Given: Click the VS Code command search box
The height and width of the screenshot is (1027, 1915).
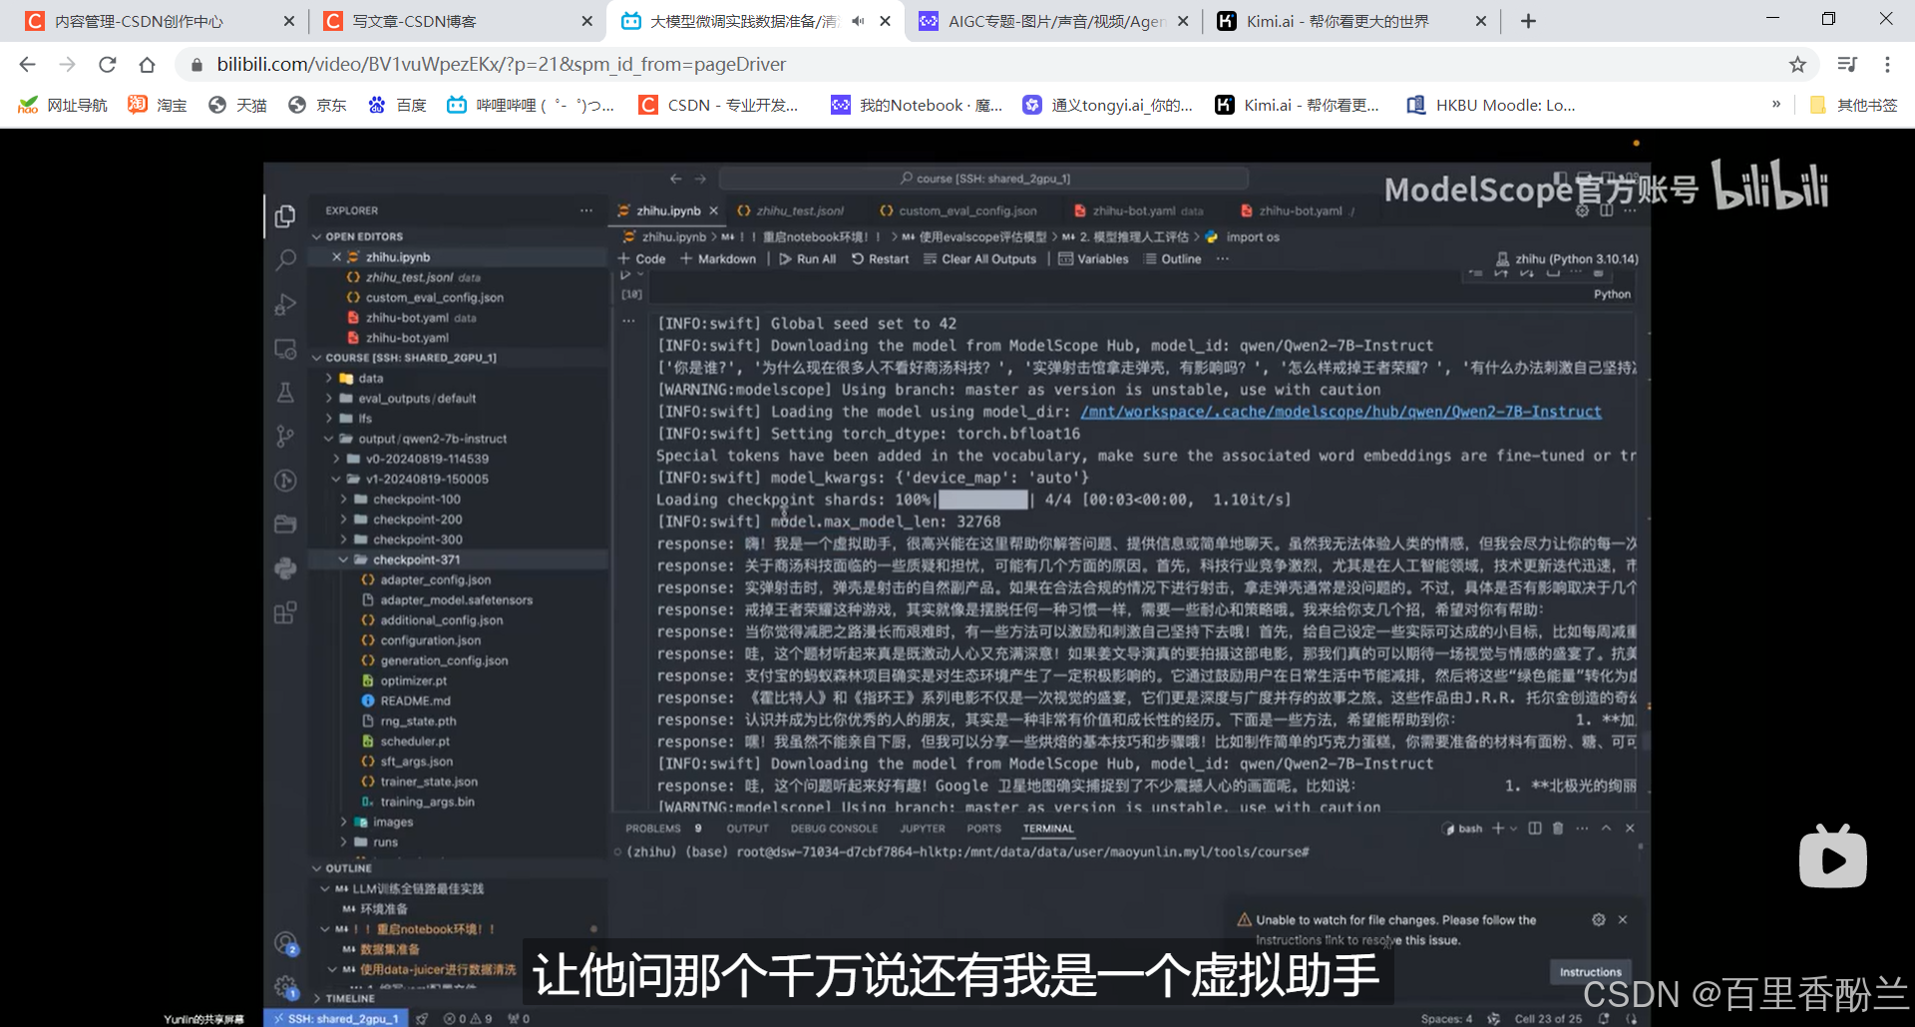Looking at the screenshot, I should click(x=983, y=178).
